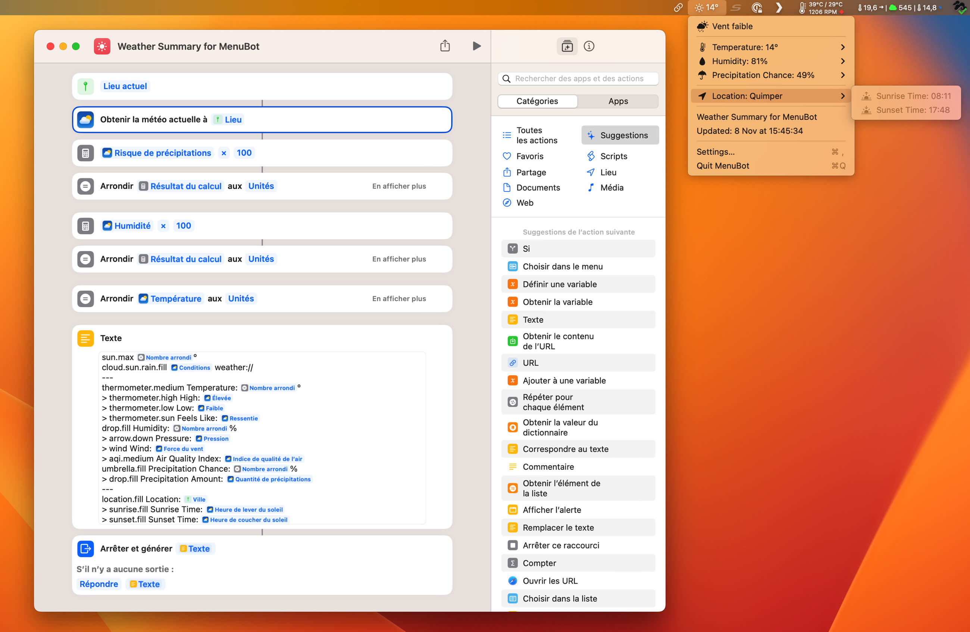Open the shortcuts gallery icon in the panel header
The image size is (970, 632).
click(x=567, y=46)
